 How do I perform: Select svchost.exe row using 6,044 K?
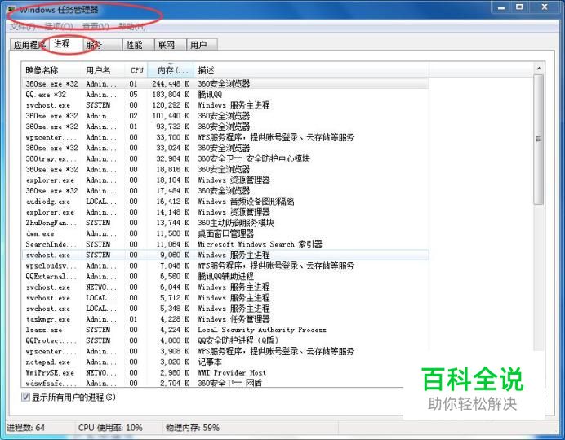[x=225, y=287]
